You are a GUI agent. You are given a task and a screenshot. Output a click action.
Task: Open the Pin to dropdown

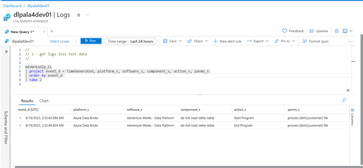click(x=285, y=41)
